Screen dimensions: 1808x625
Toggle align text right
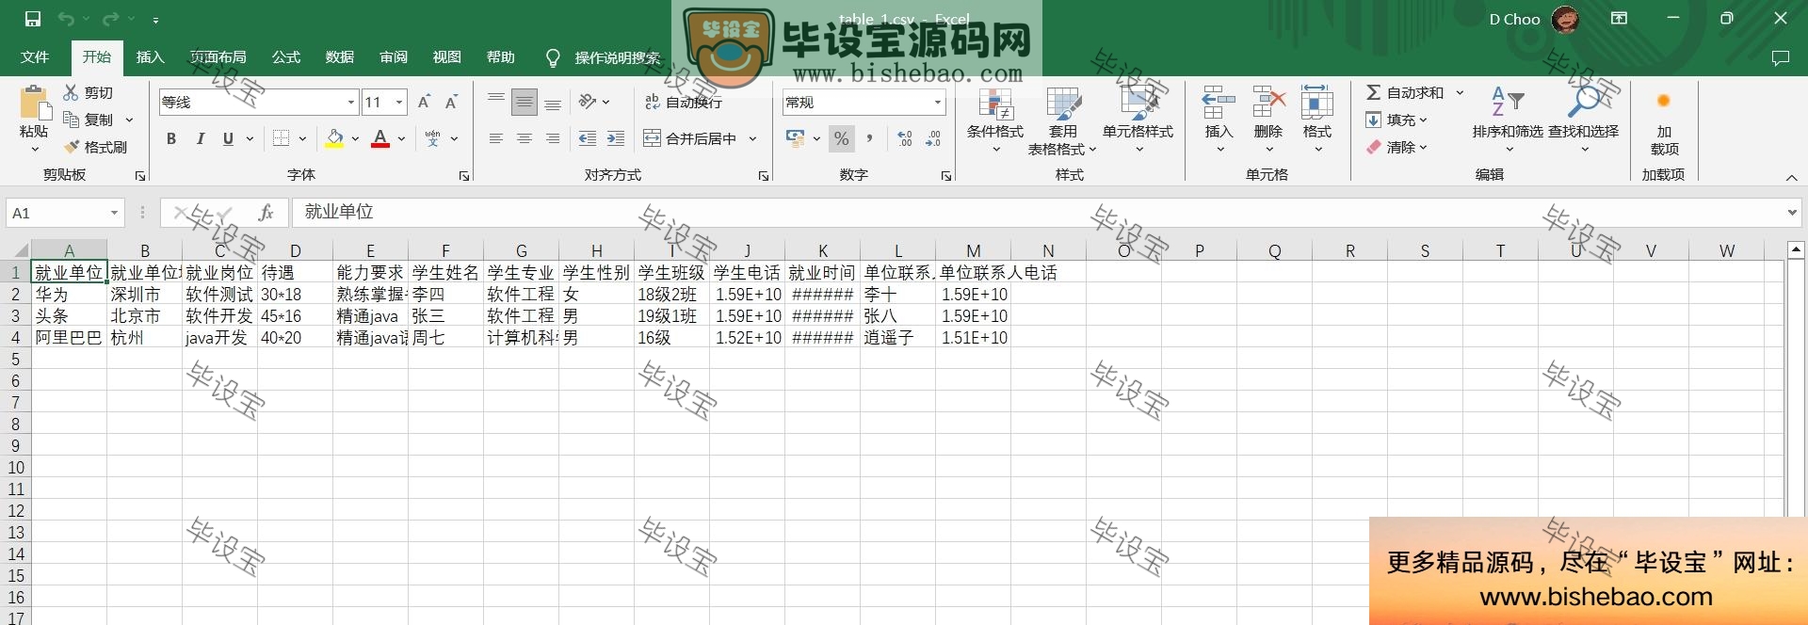553,138
